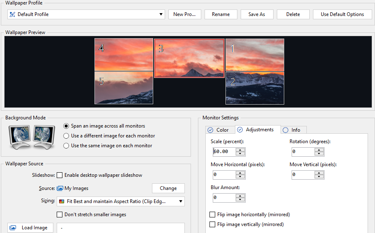Switch to the Color tab
375x233 pixels.
click(219, 130)
